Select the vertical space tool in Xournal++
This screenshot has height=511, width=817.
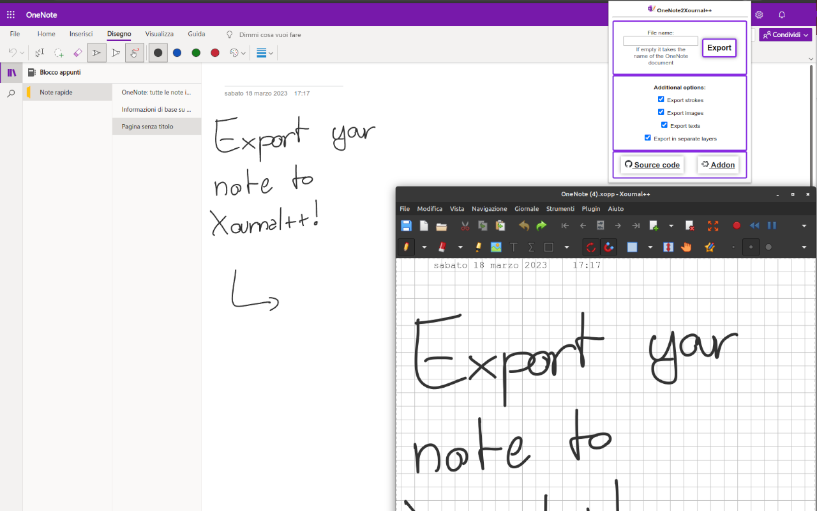pyautogui.click(x=668, y=247)
